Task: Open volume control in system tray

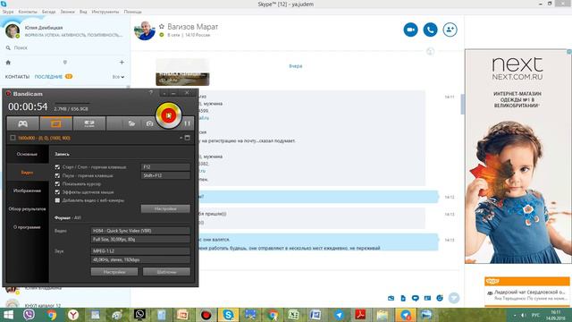Action: (523, 315)
